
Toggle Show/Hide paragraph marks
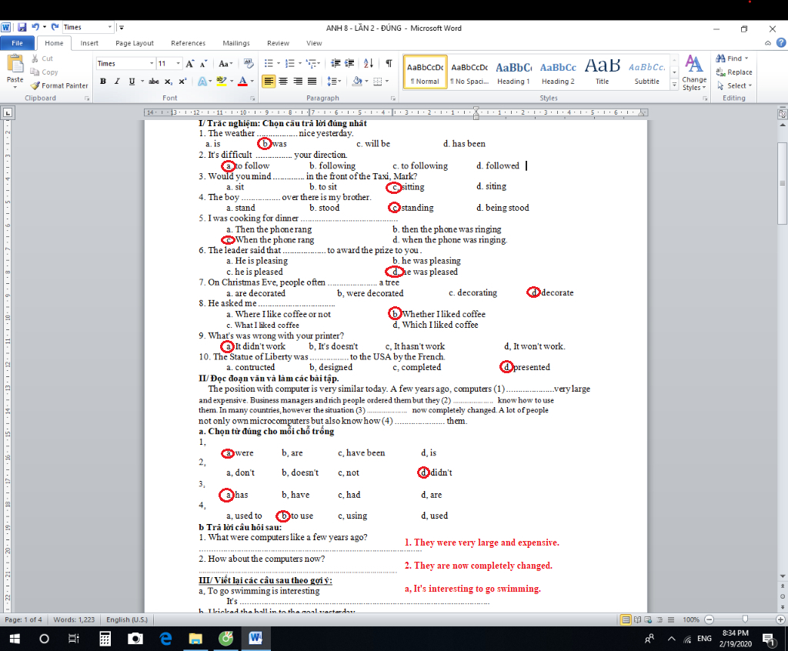[x=389, y=63]
